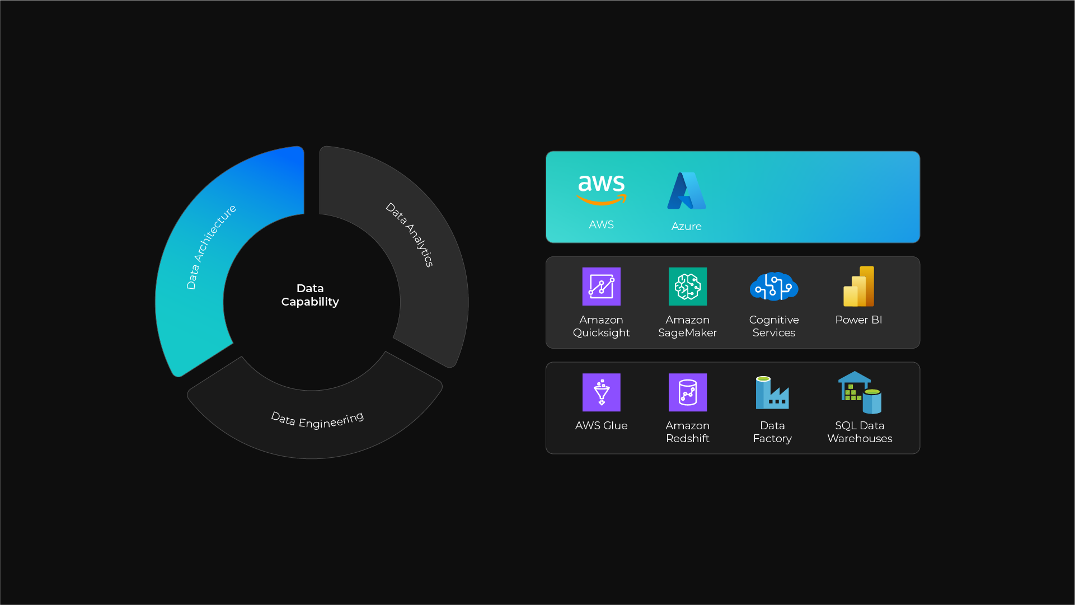Click the Amazon SageMaker text label
The width and height of the screenshot is (1075, 605).
(x=687, y=326)
